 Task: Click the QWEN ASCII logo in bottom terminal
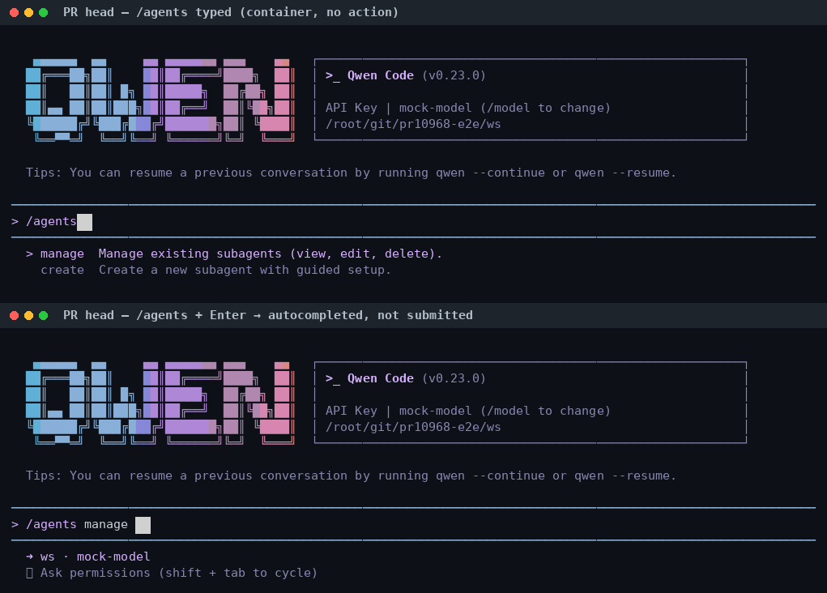coord(160,403)
